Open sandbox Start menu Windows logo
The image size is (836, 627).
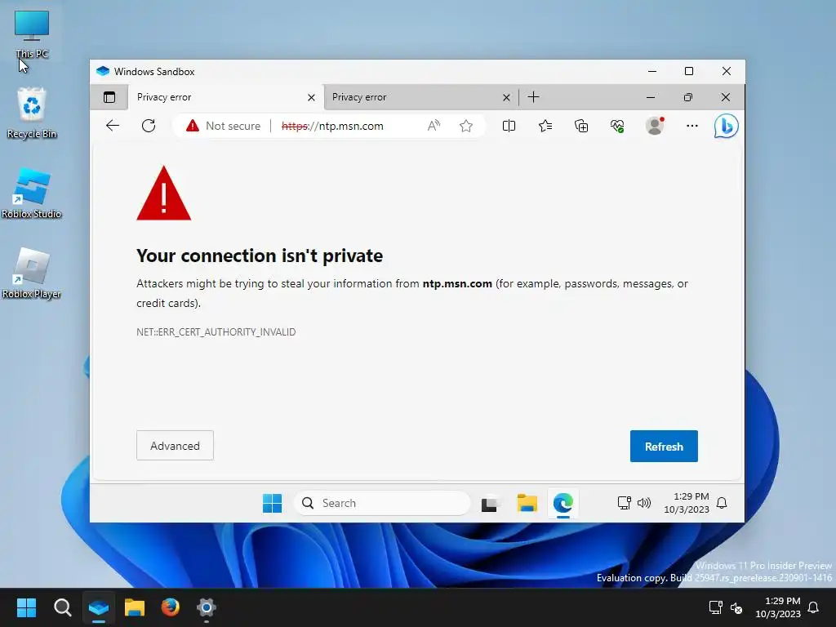pos(272,503)
